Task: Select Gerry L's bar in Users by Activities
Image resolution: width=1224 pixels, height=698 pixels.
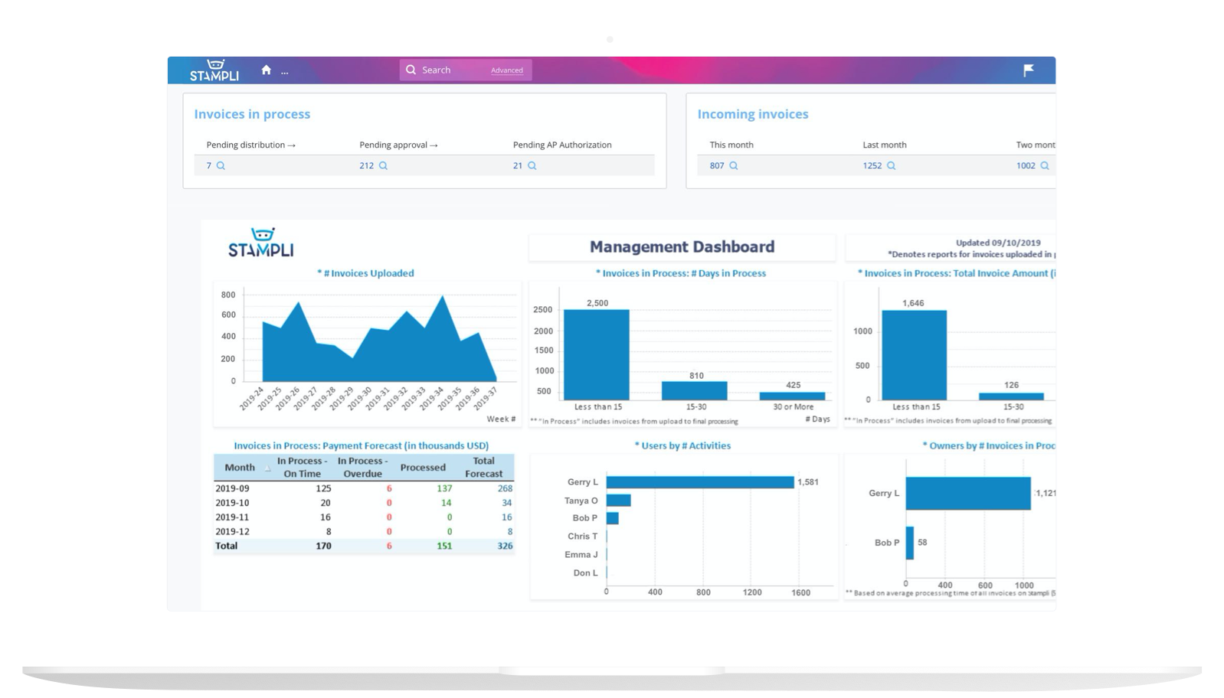Action: click(x=699, y=482)
